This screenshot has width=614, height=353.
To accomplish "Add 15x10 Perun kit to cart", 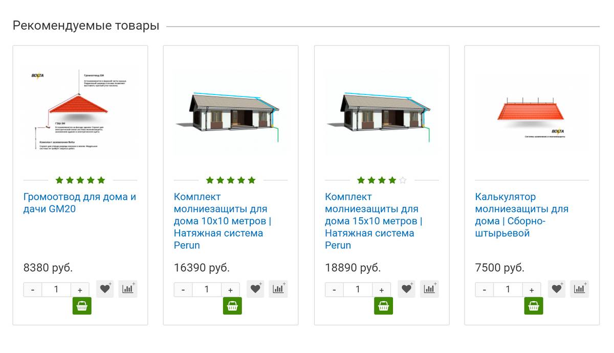I will tap(383, 306).
